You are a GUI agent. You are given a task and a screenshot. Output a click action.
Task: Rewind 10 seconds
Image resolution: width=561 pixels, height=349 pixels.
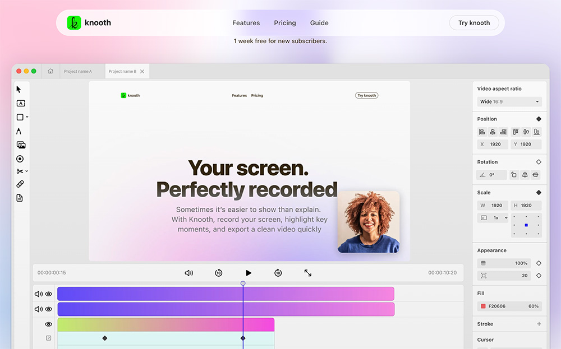(x=219, y=273)
